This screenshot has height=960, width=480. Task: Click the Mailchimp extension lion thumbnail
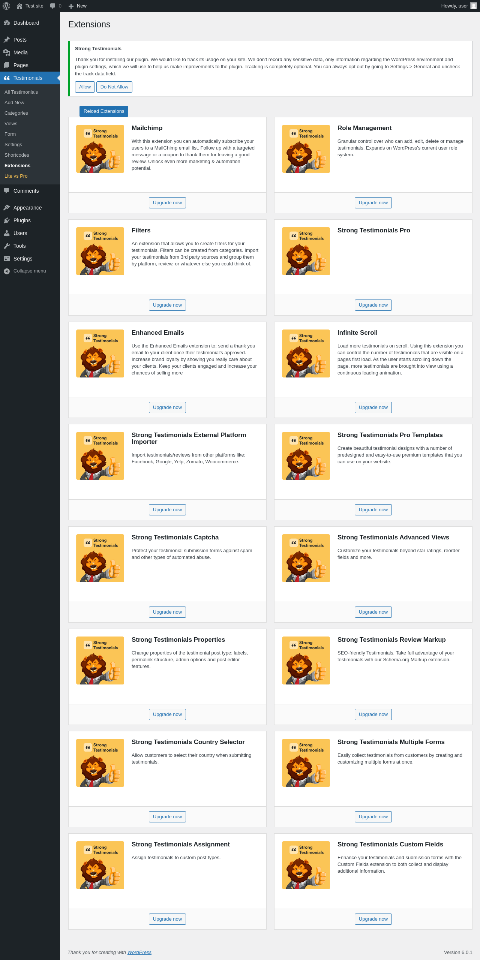point(100,149)
